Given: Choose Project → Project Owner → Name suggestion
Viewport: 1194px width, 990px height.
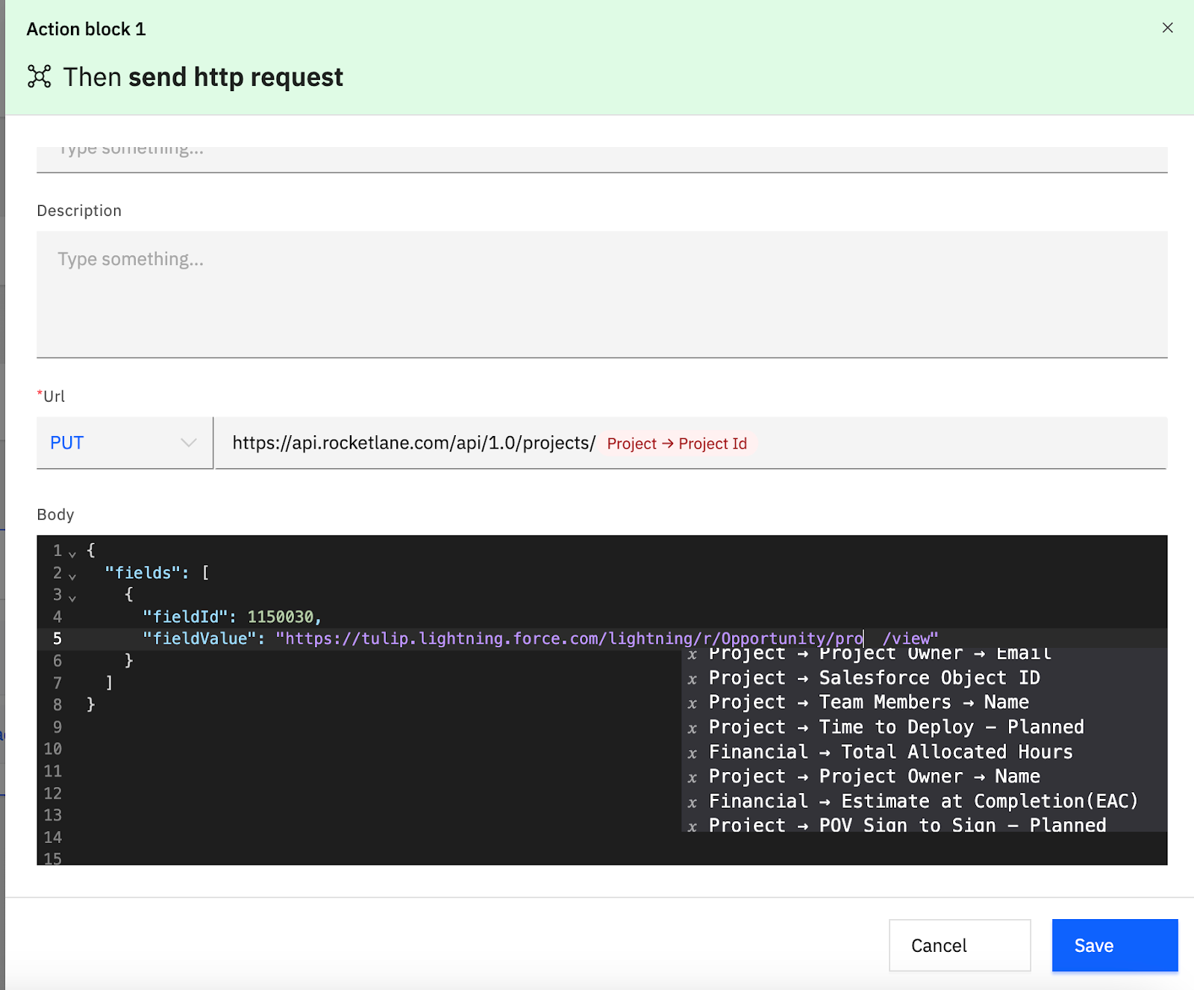Looking at the screenshot, I should [x=924, y=776].
